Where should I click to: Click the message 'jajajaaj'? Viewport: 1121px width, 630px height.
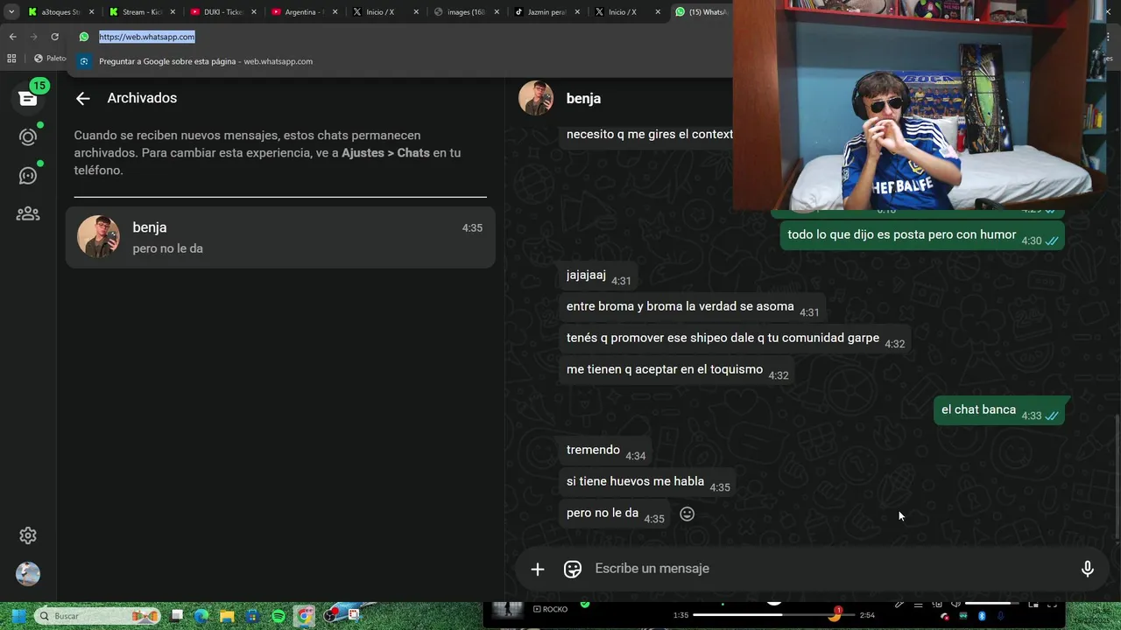[598, 276]
